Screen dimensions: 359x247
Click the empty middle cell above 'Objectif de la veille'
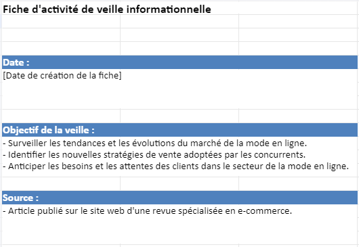click(179, 116)
